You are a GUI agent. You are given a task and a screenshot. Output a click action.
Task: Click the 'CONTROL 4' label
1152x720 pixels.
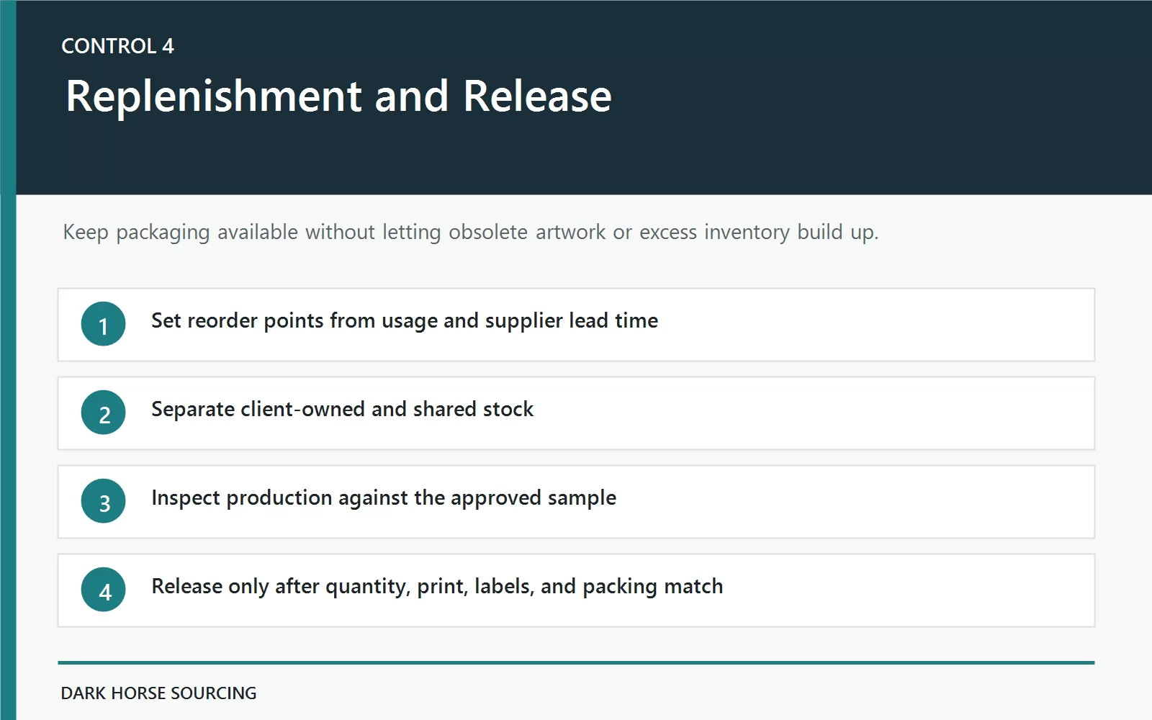click(x=118, y=46)
